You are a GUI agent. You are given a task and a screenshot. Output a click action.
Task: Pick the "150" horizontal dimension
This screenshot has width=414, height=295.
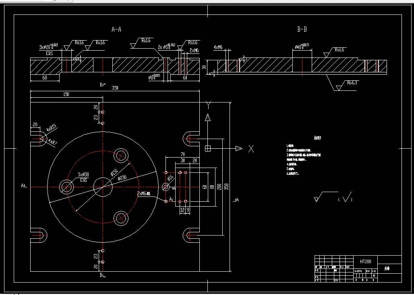coord(66,94)
